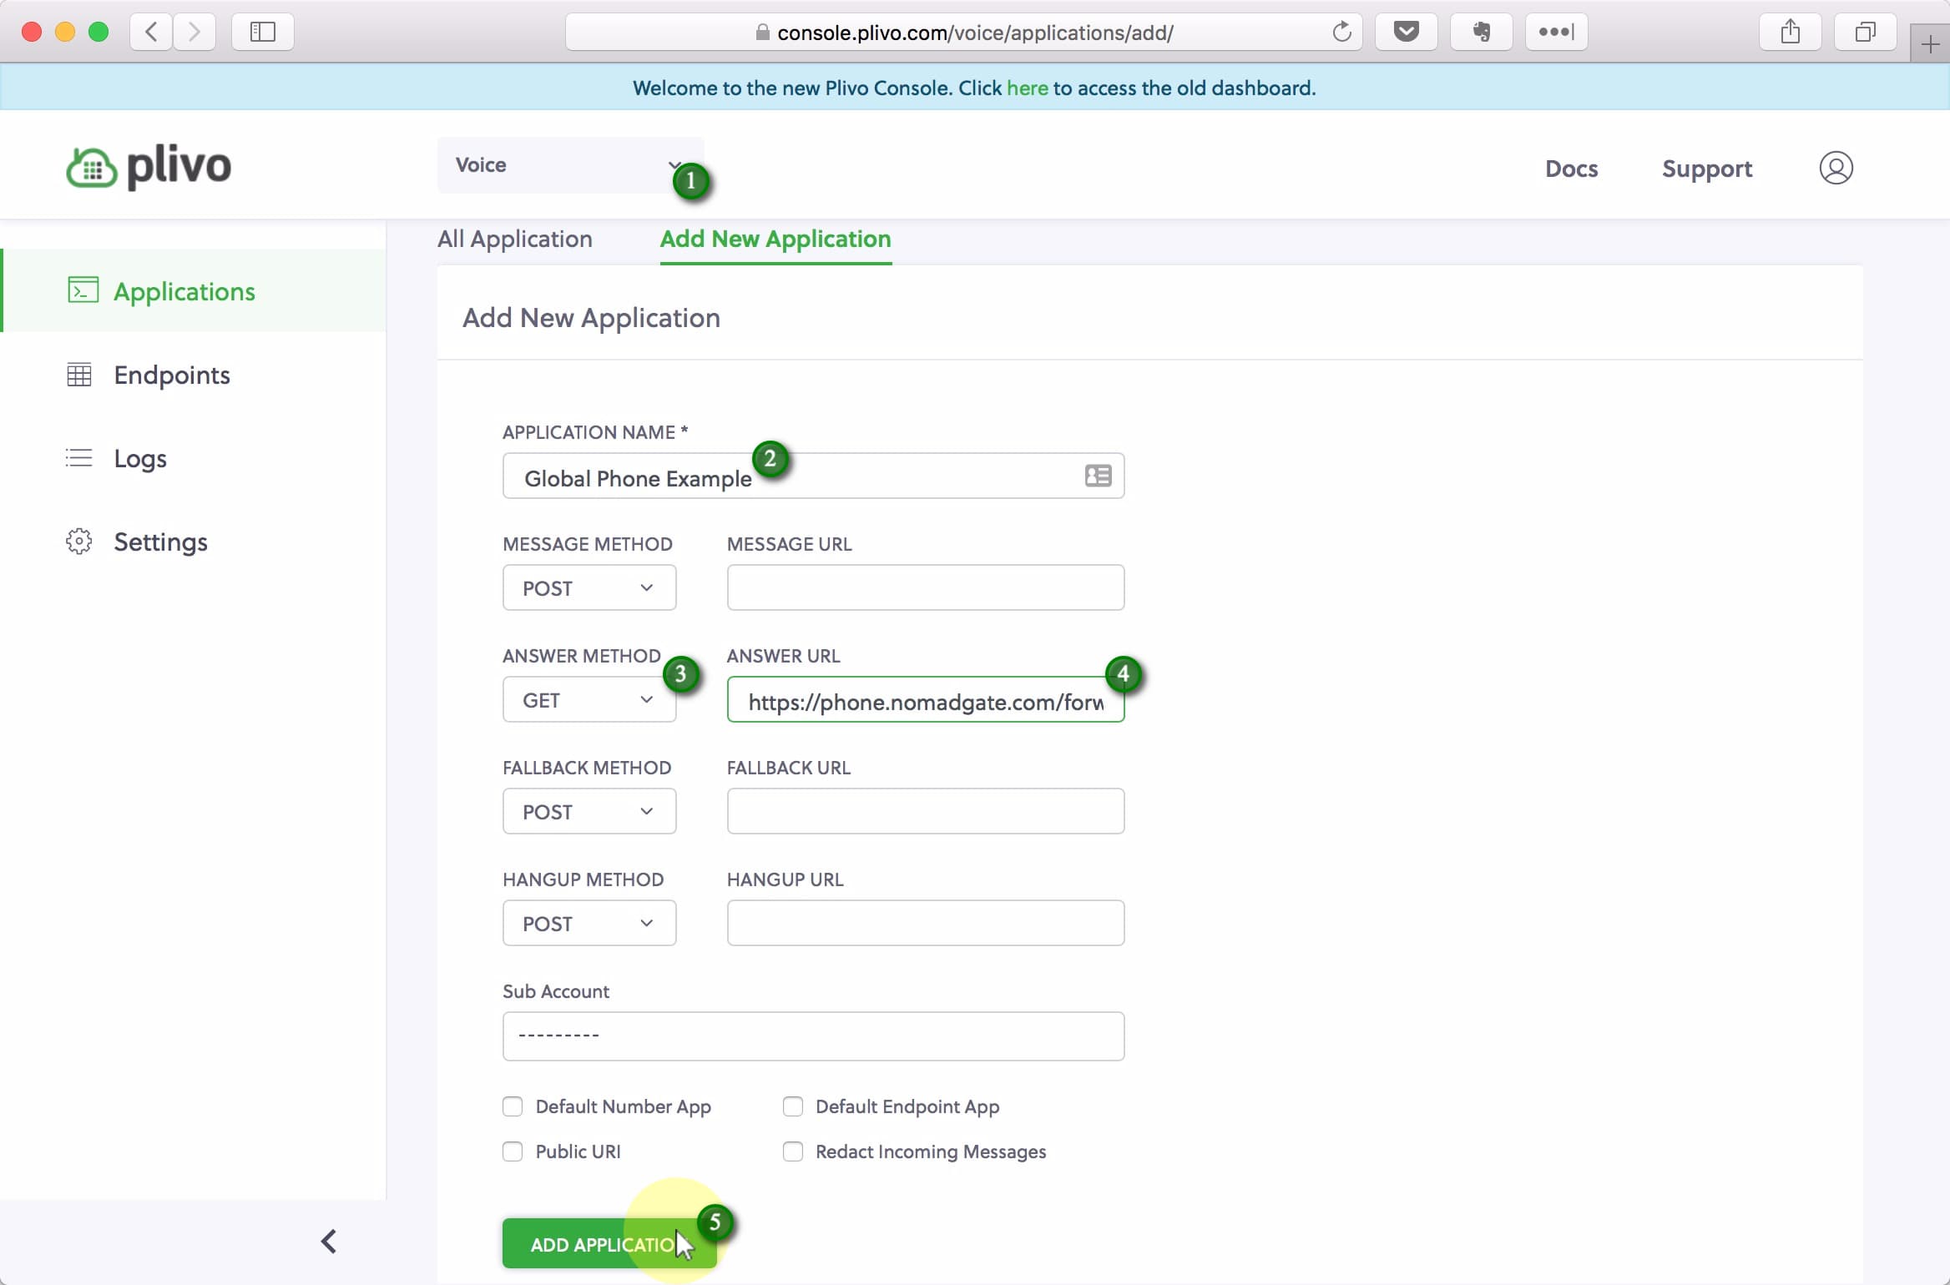Screen dimensions: 1950x1285
Task: Click the contact autofill icon in name field
Action: 1098,476
